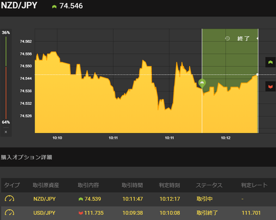
Task: Click the 36% buy sentiment label
Action: [x=6, y=33]
